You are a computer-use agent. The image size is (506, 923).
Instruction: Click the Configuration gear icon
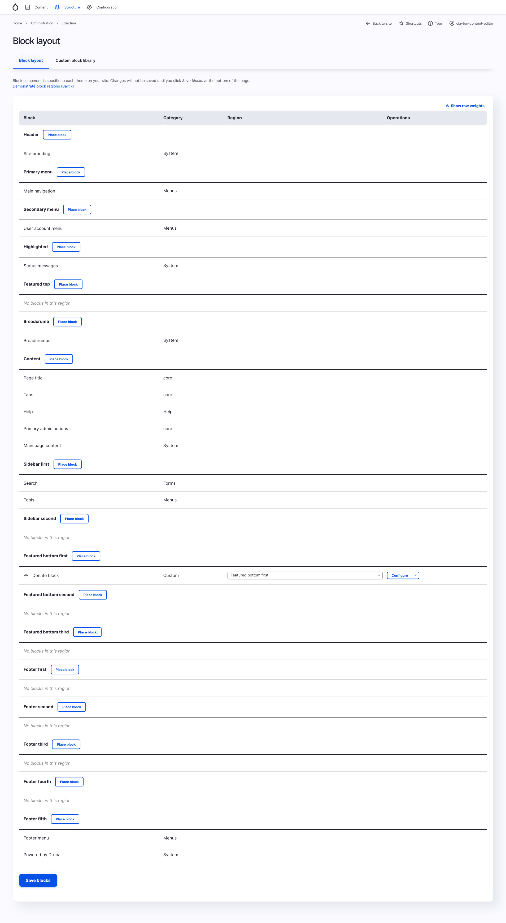90,7
